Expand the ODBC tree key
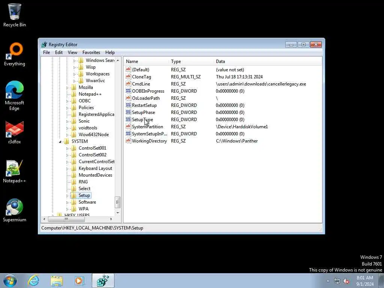 (67, 101)
